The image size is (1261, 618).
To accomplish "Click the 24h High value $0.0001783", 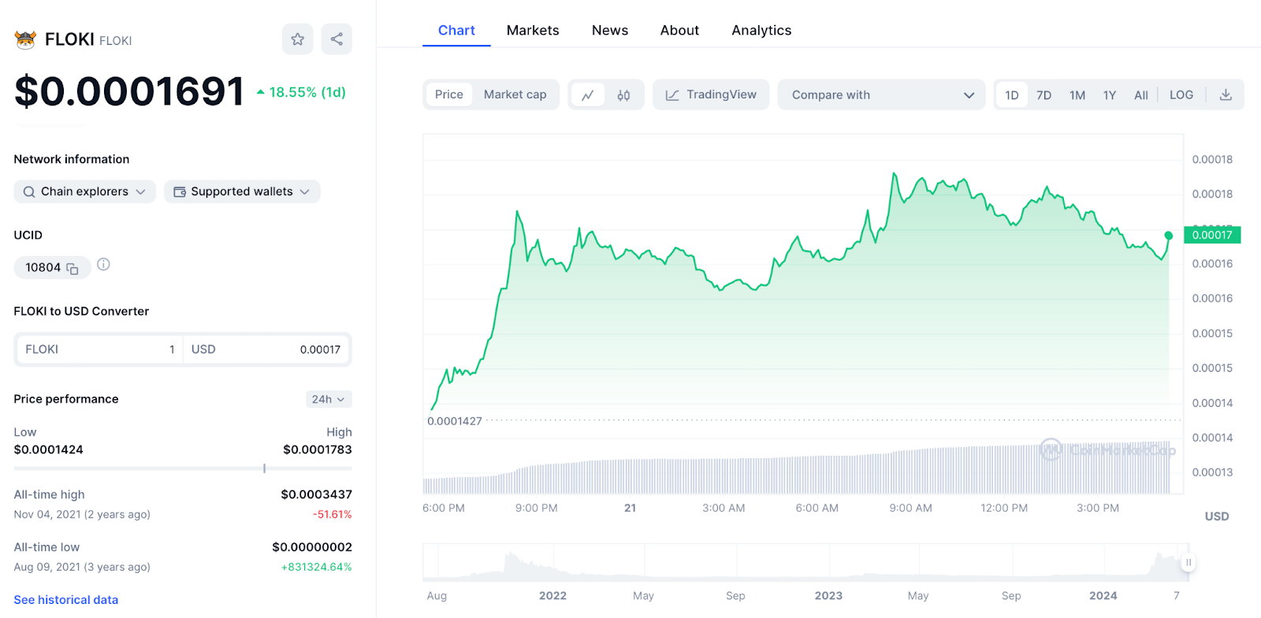I will coord(318,450).
